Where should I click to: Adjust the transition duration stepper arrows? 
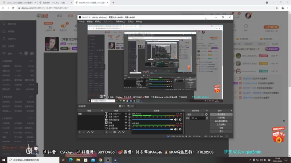[x=207, y=118]
